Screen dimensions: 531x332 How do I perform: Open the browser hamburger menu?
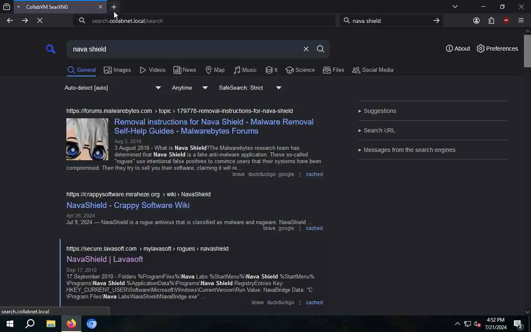521,20
